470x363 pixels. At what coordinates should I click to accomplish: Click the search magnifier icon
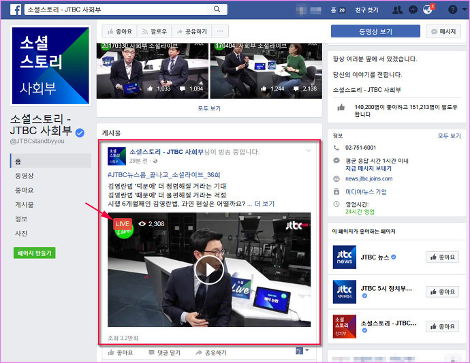(217, 10)
